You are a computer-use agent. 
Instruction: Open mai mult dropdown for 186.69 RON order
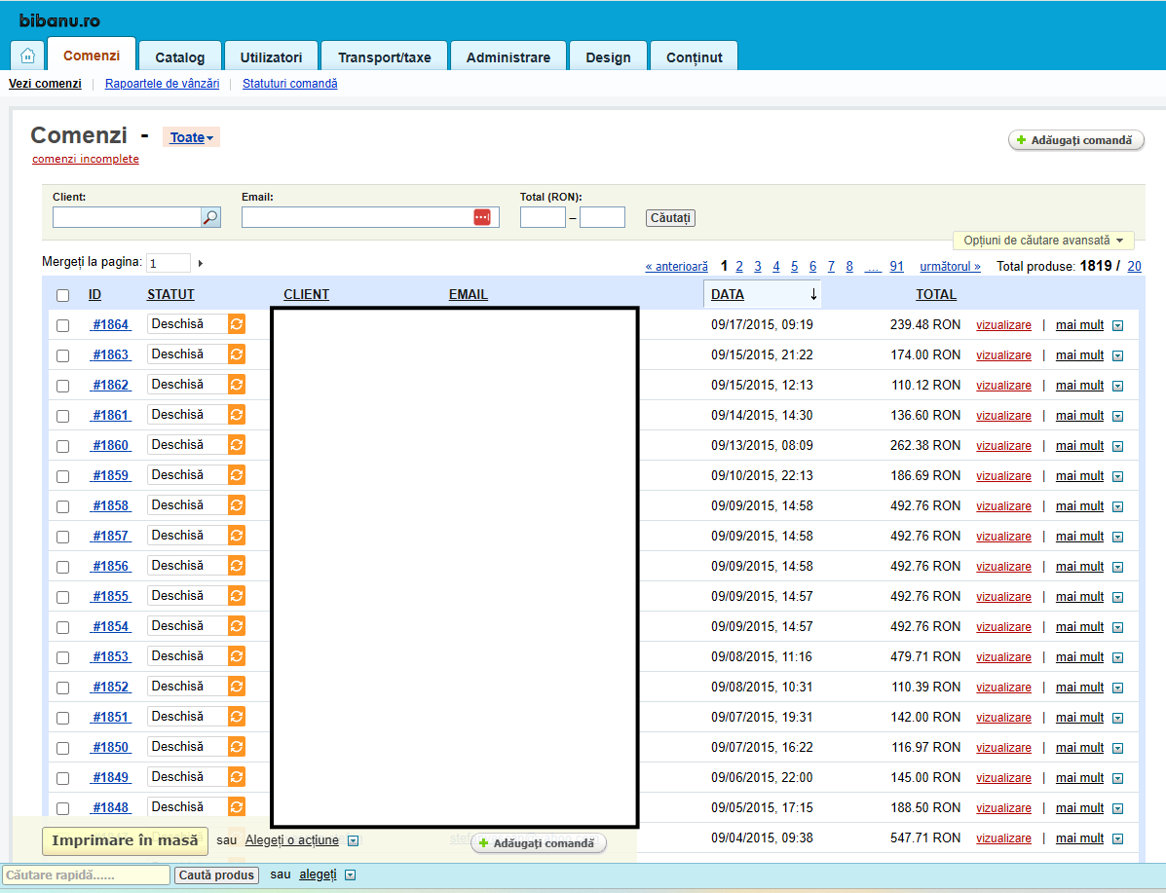point(1117,476)
